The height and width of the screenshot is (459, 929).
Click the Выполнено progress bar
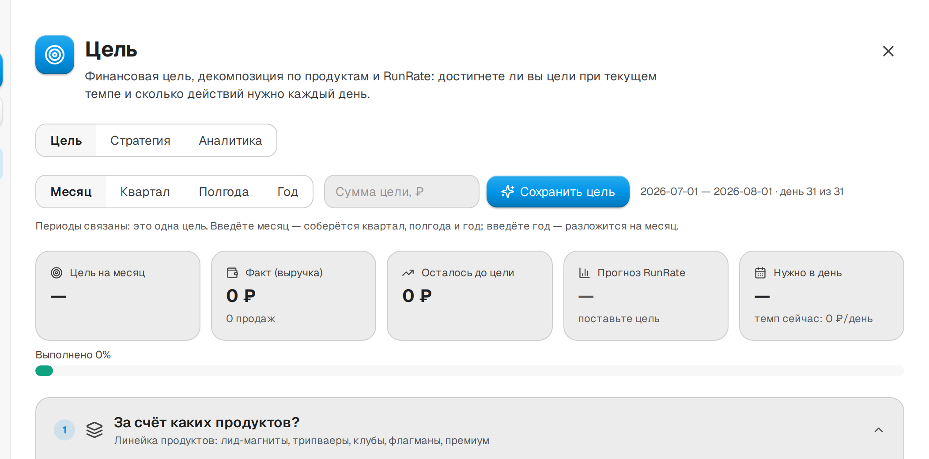(x=470, y=371)
